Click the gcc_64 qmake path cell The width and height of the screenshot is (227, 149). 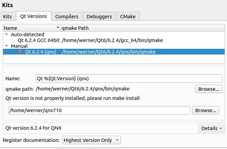point(112,40)
